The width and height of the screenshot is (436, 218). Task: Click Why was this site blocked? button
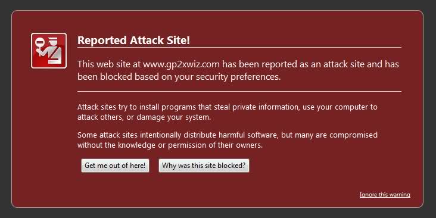204,166
